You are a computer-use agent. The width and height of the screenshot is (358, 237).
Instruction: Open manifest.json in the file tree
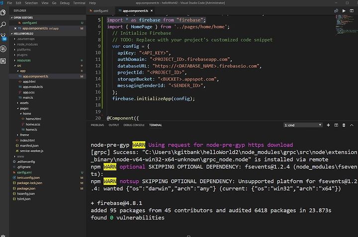click(x=48, y=146)
